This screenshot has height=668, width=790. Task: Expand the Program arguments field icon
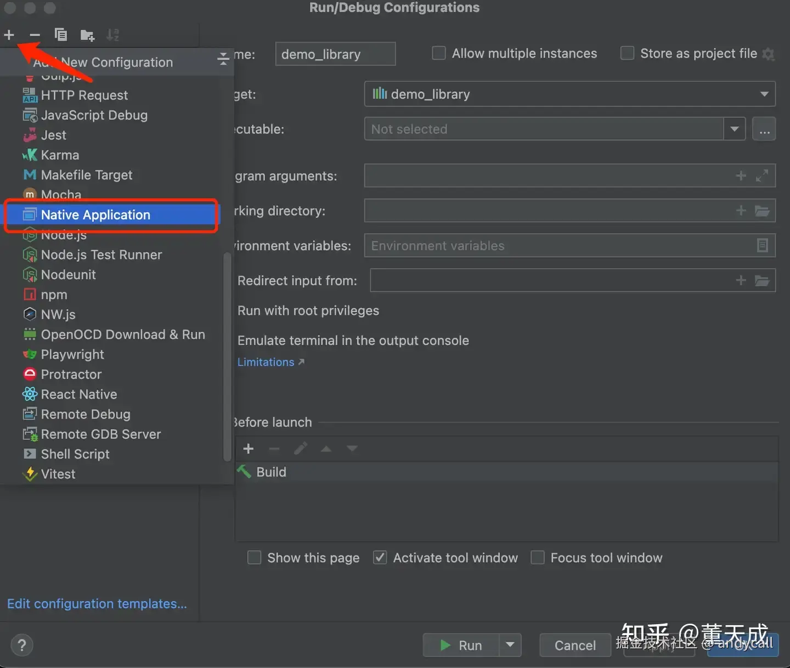762,176
